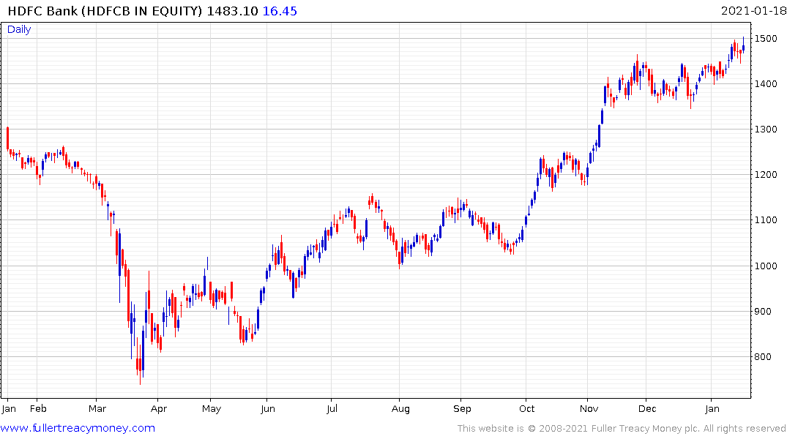The width and height of the screenshot is (787, 439).
Task: Select the 'Mar' month label on time axis
Action: (x=97, y=409)
